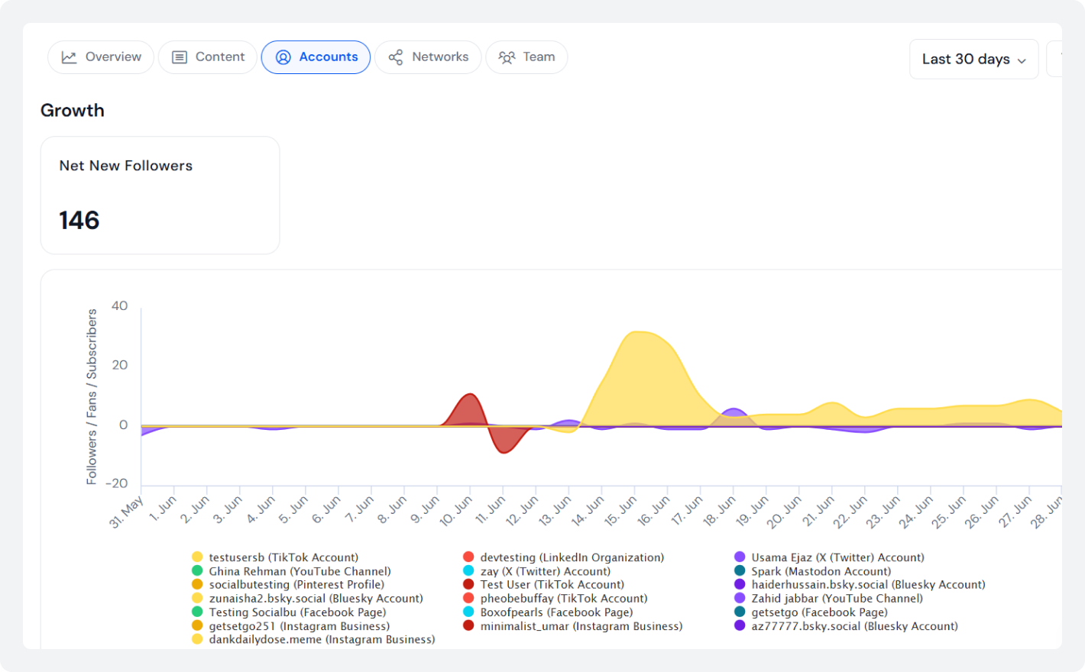Viewport: 1085px width, 672px height.
Task: Open the Team tab
Action: 526,57
